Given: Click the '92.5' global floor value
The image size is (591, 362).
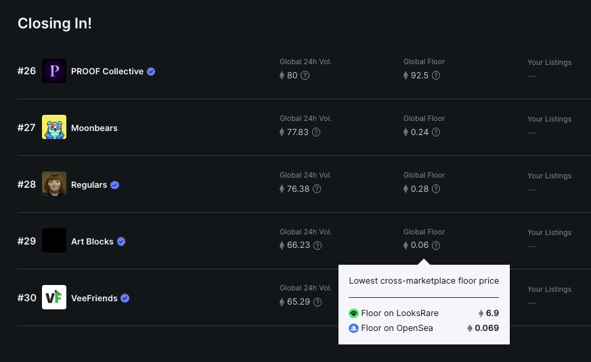Looking at the screenshot, I should [x=420, y=76].
